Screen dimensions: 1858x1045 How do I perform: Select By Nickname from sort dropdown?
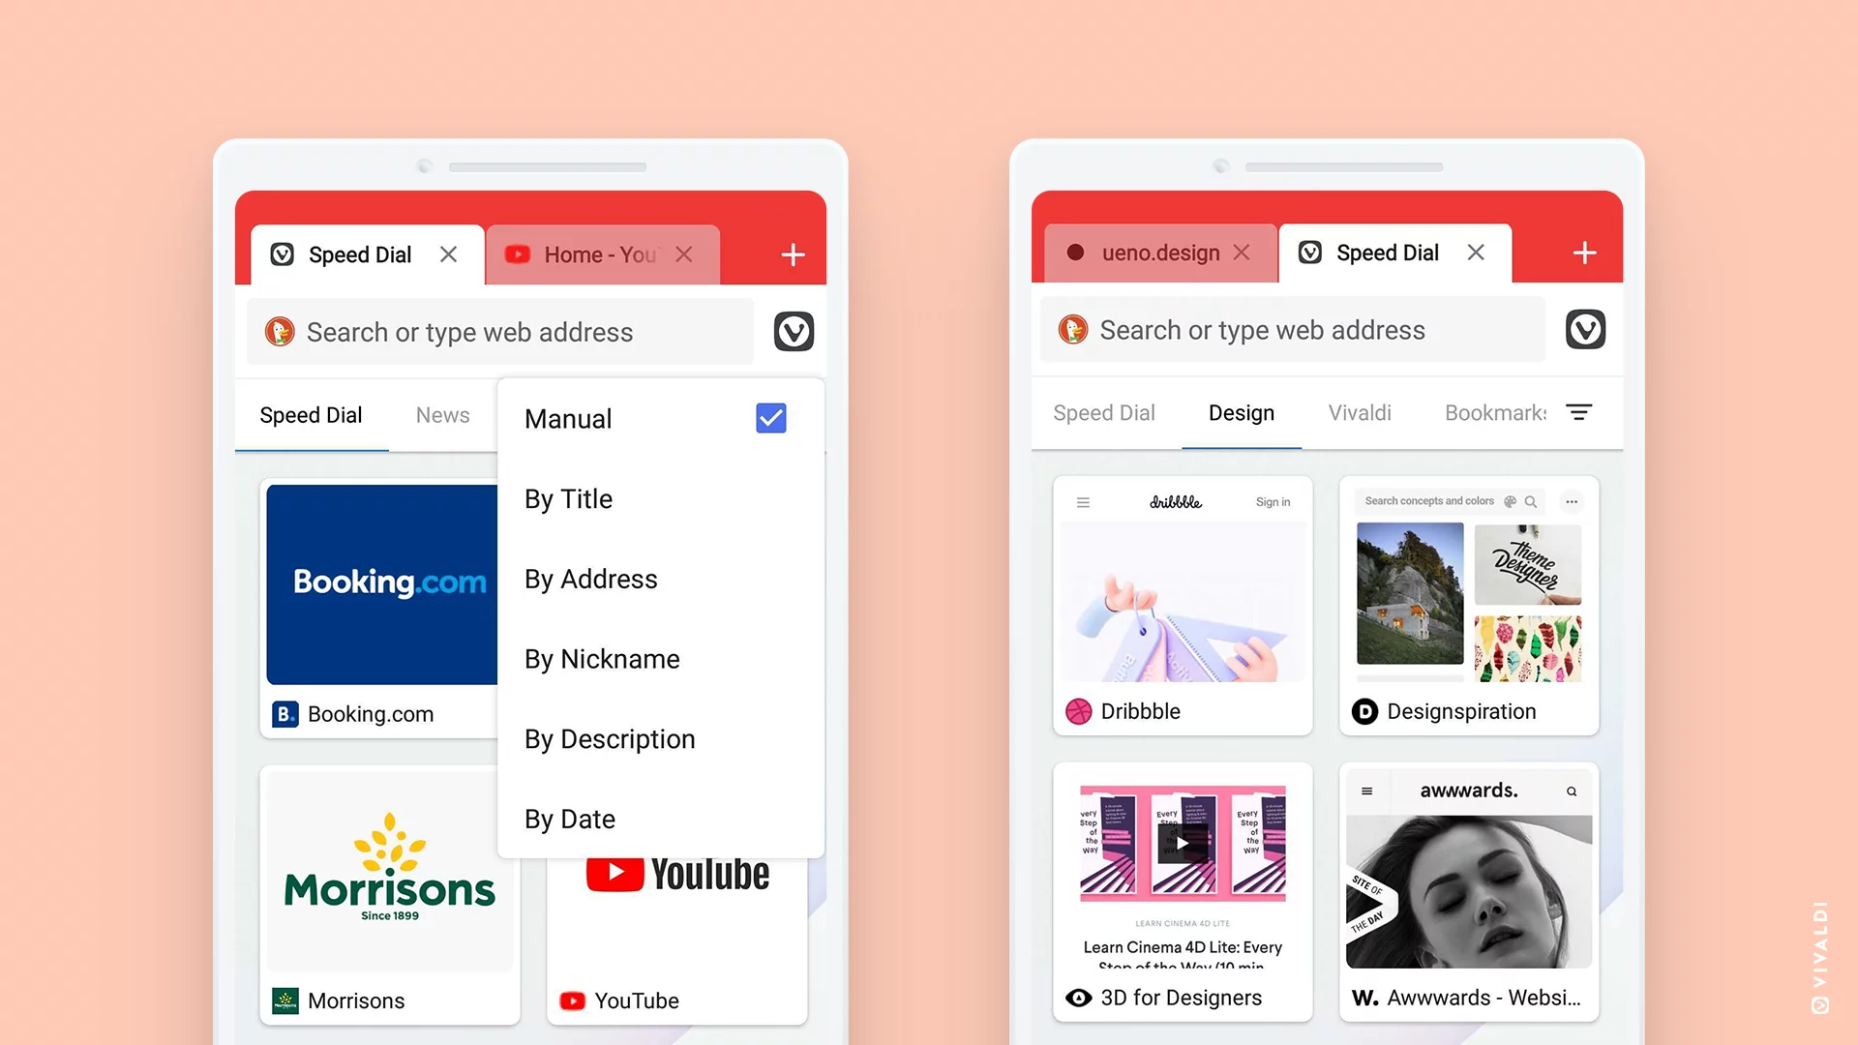point(601,658)
